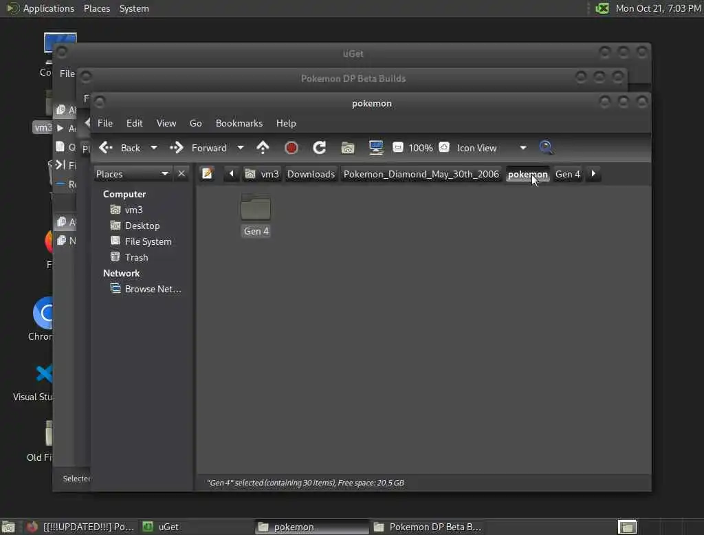Open the clock showing Mon Oct 21
Viewport: 704px width, 535px height.
tap(658, 8)
